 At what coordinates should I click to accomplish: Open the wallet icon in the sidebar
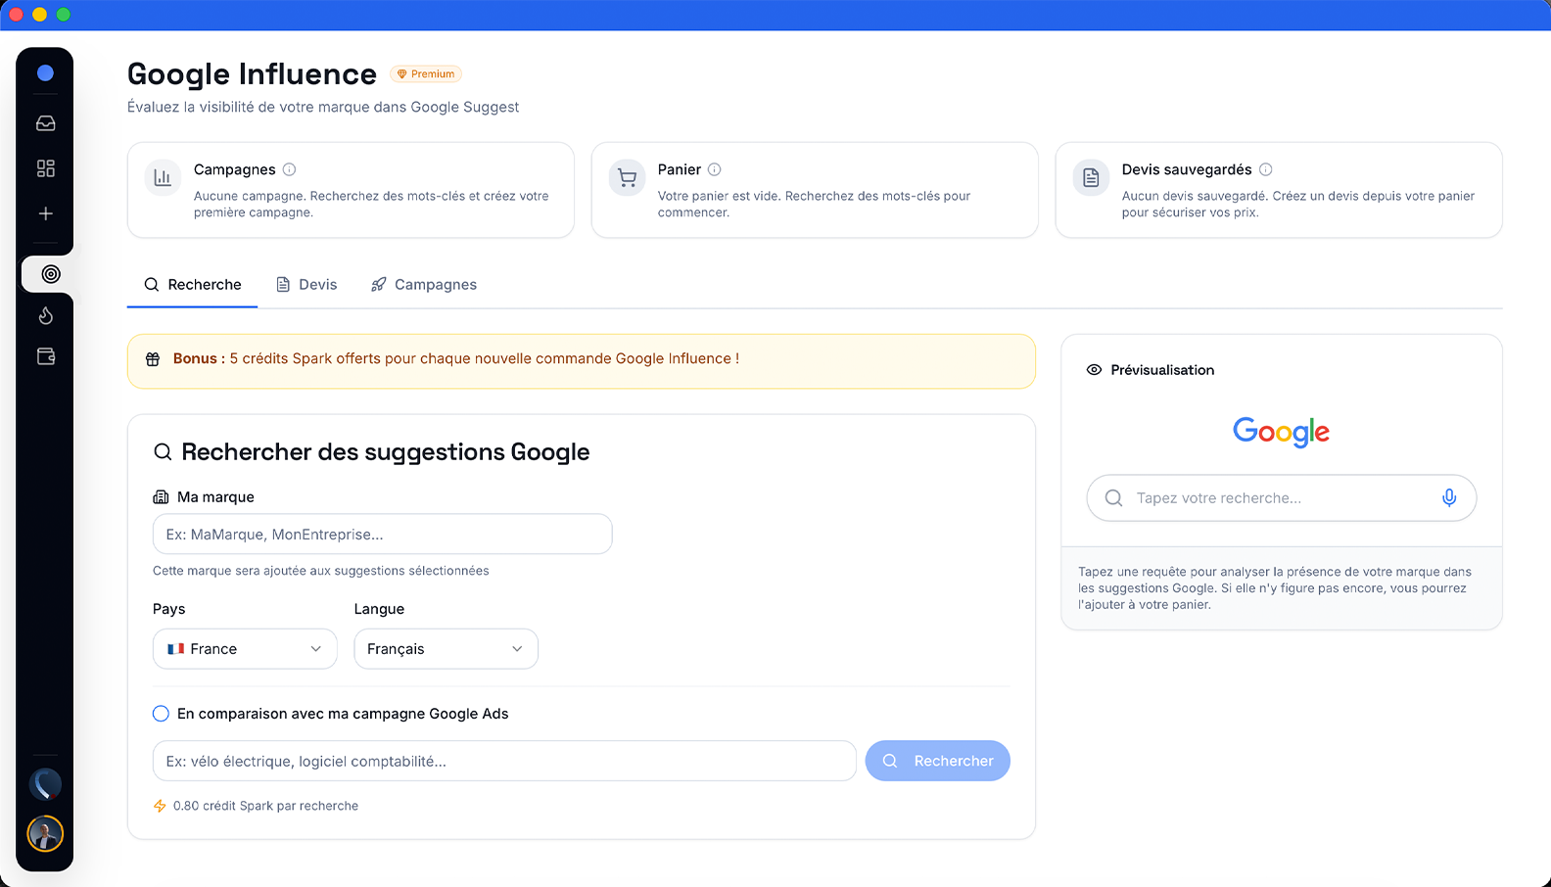(45, 356)
